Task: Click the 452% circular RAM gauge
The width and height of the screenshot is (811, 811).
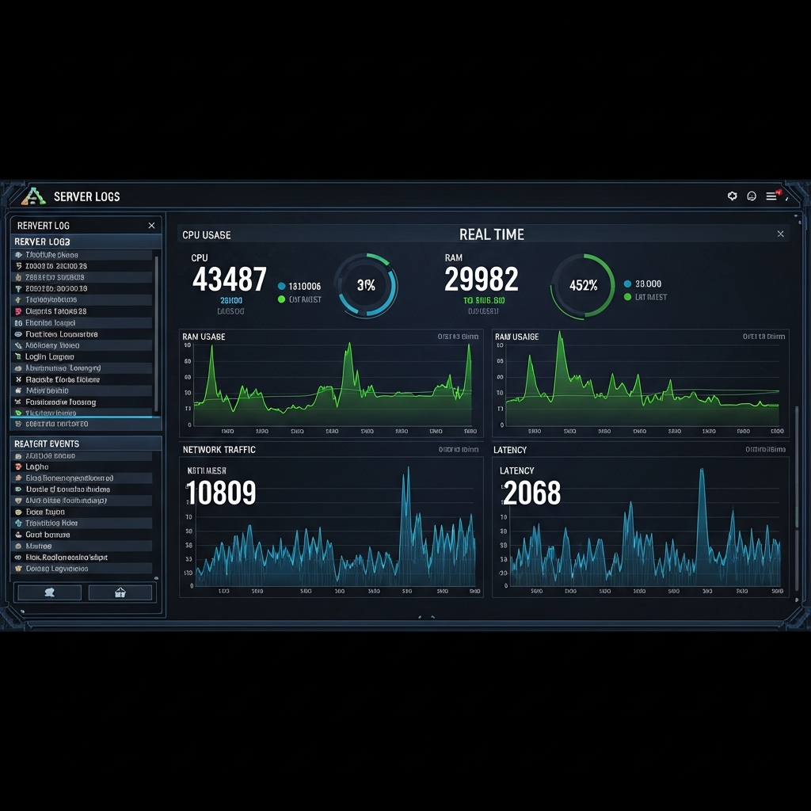Action: pyautogui.click(x=582, y=284)
